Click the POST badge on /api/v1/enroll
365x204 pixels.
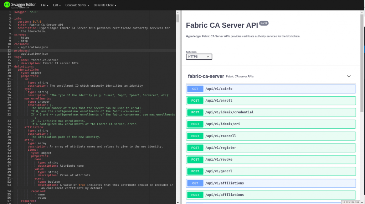click(x=195, y=101)
